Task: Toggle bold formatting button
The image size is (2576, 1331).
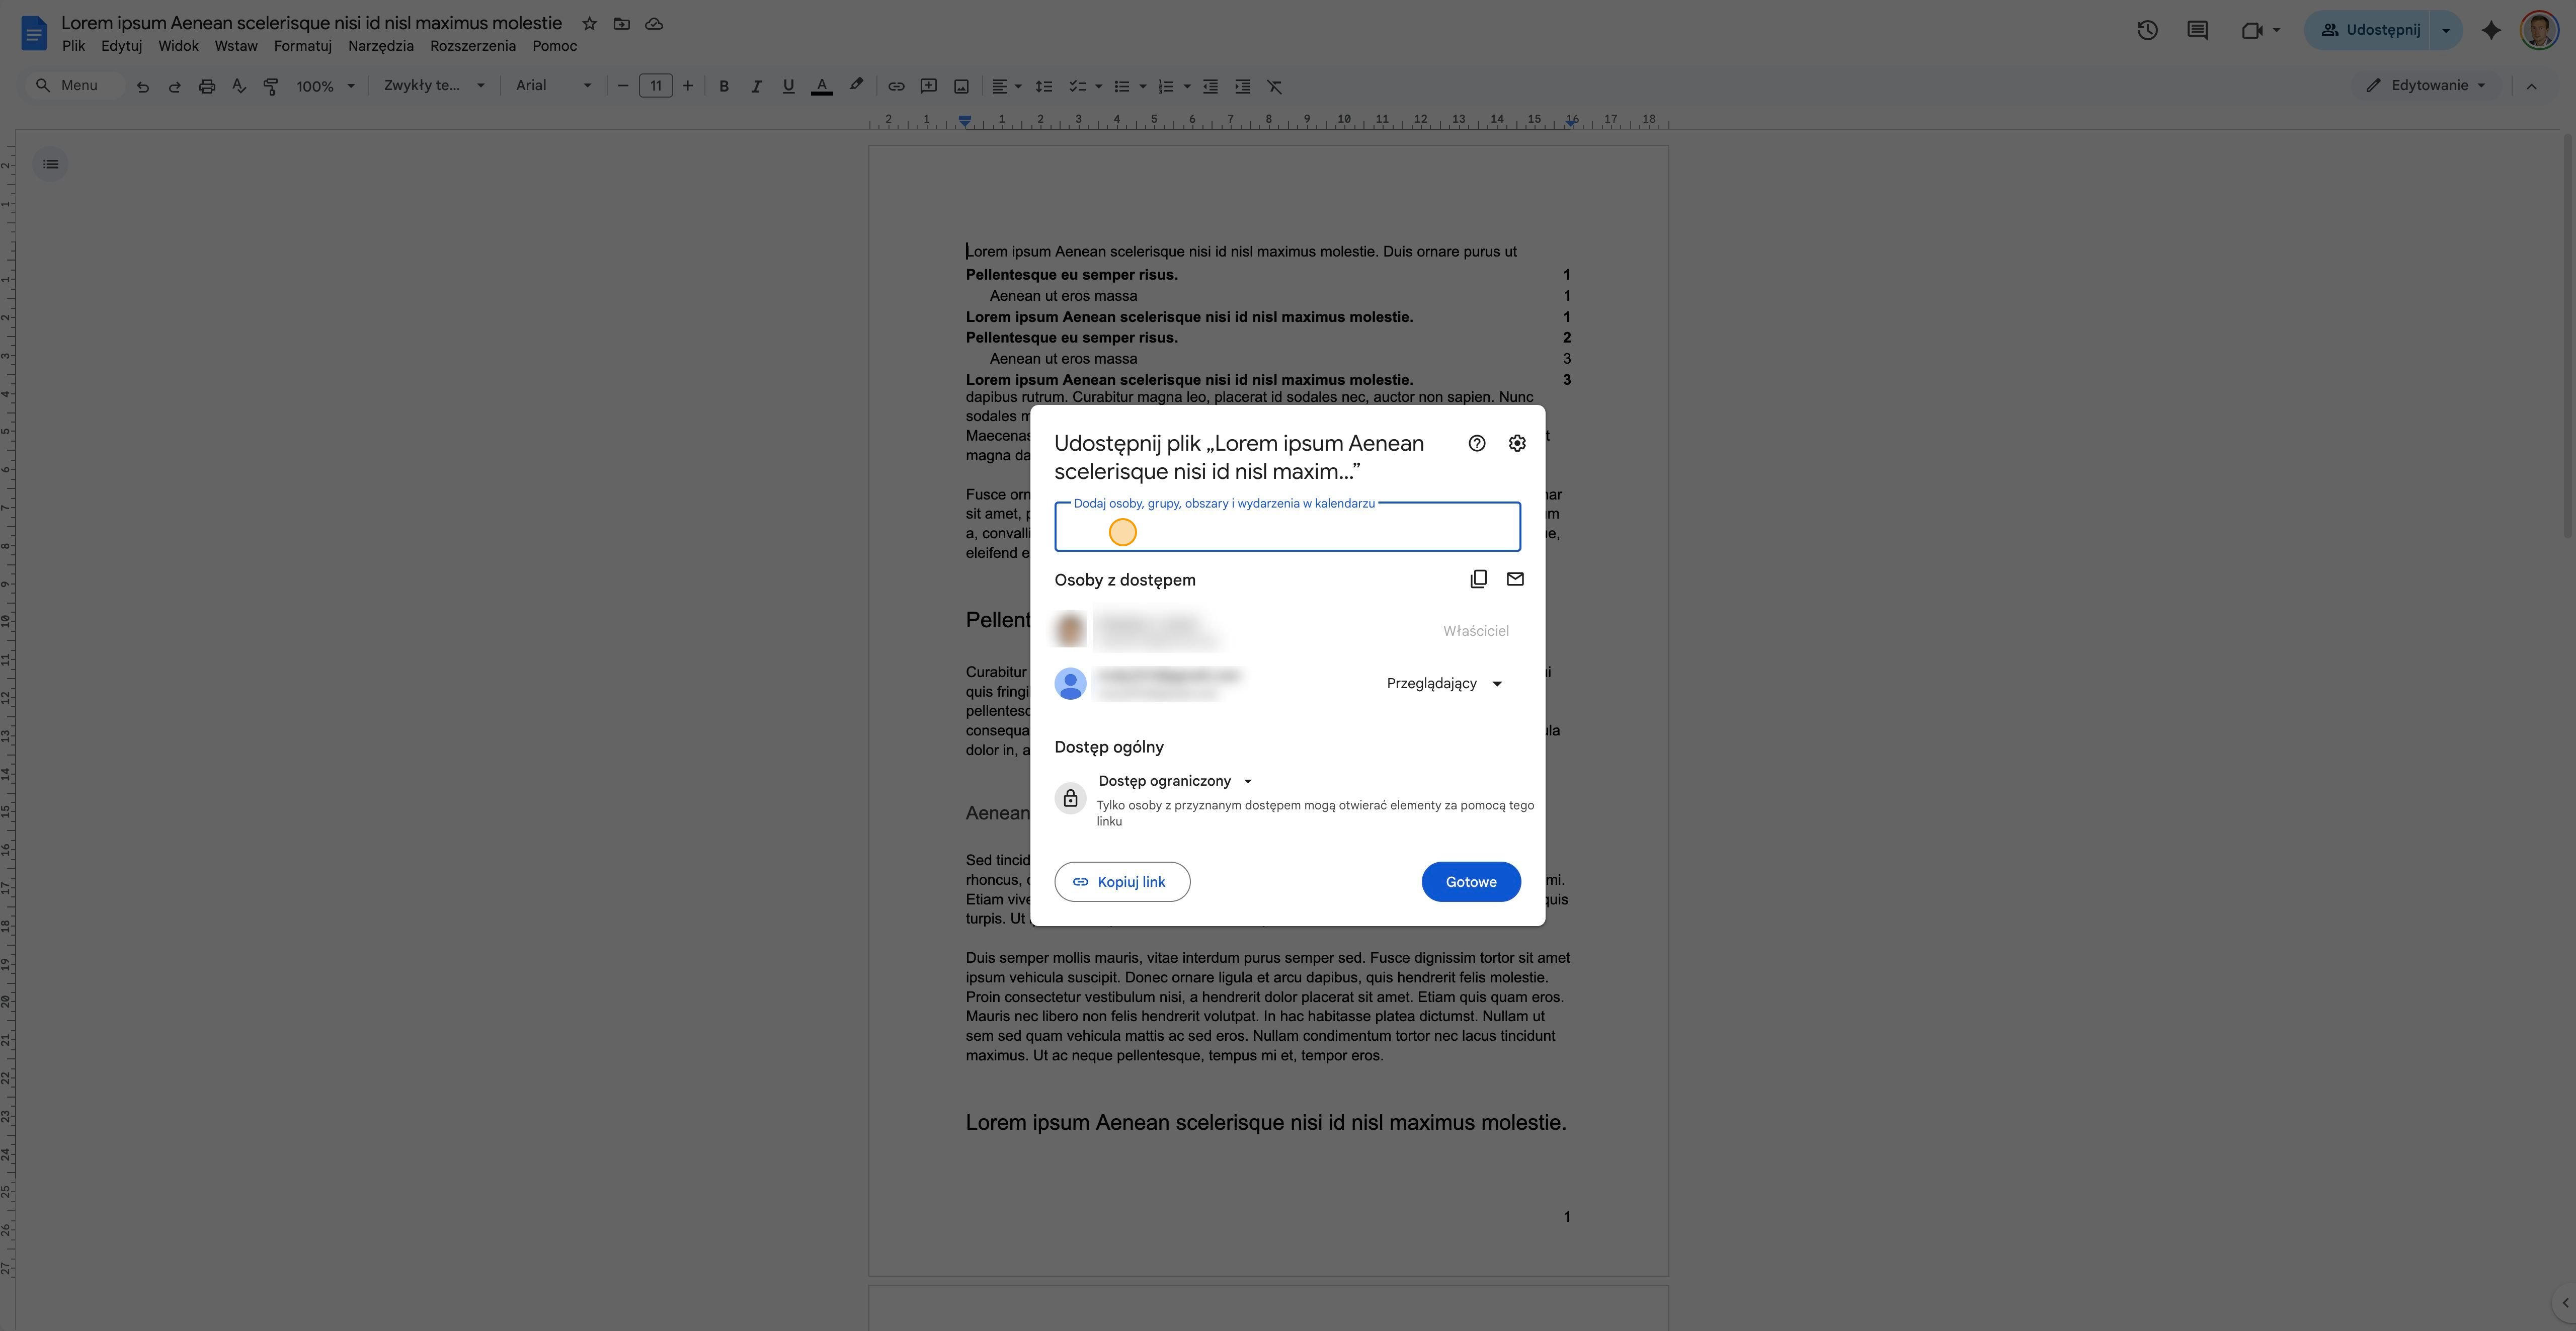Action: coord(724,86)
